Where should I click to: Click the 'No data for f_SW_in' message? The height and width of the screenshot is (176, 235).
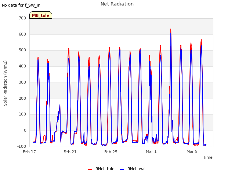click(x=21, y=5)
